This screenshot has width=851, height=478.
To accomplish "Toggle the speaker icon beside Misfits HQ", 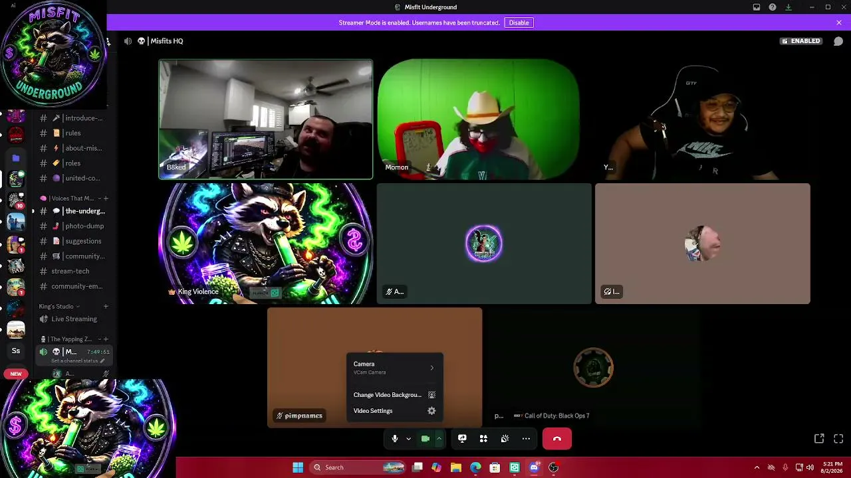I will click(x=128, y=41).
